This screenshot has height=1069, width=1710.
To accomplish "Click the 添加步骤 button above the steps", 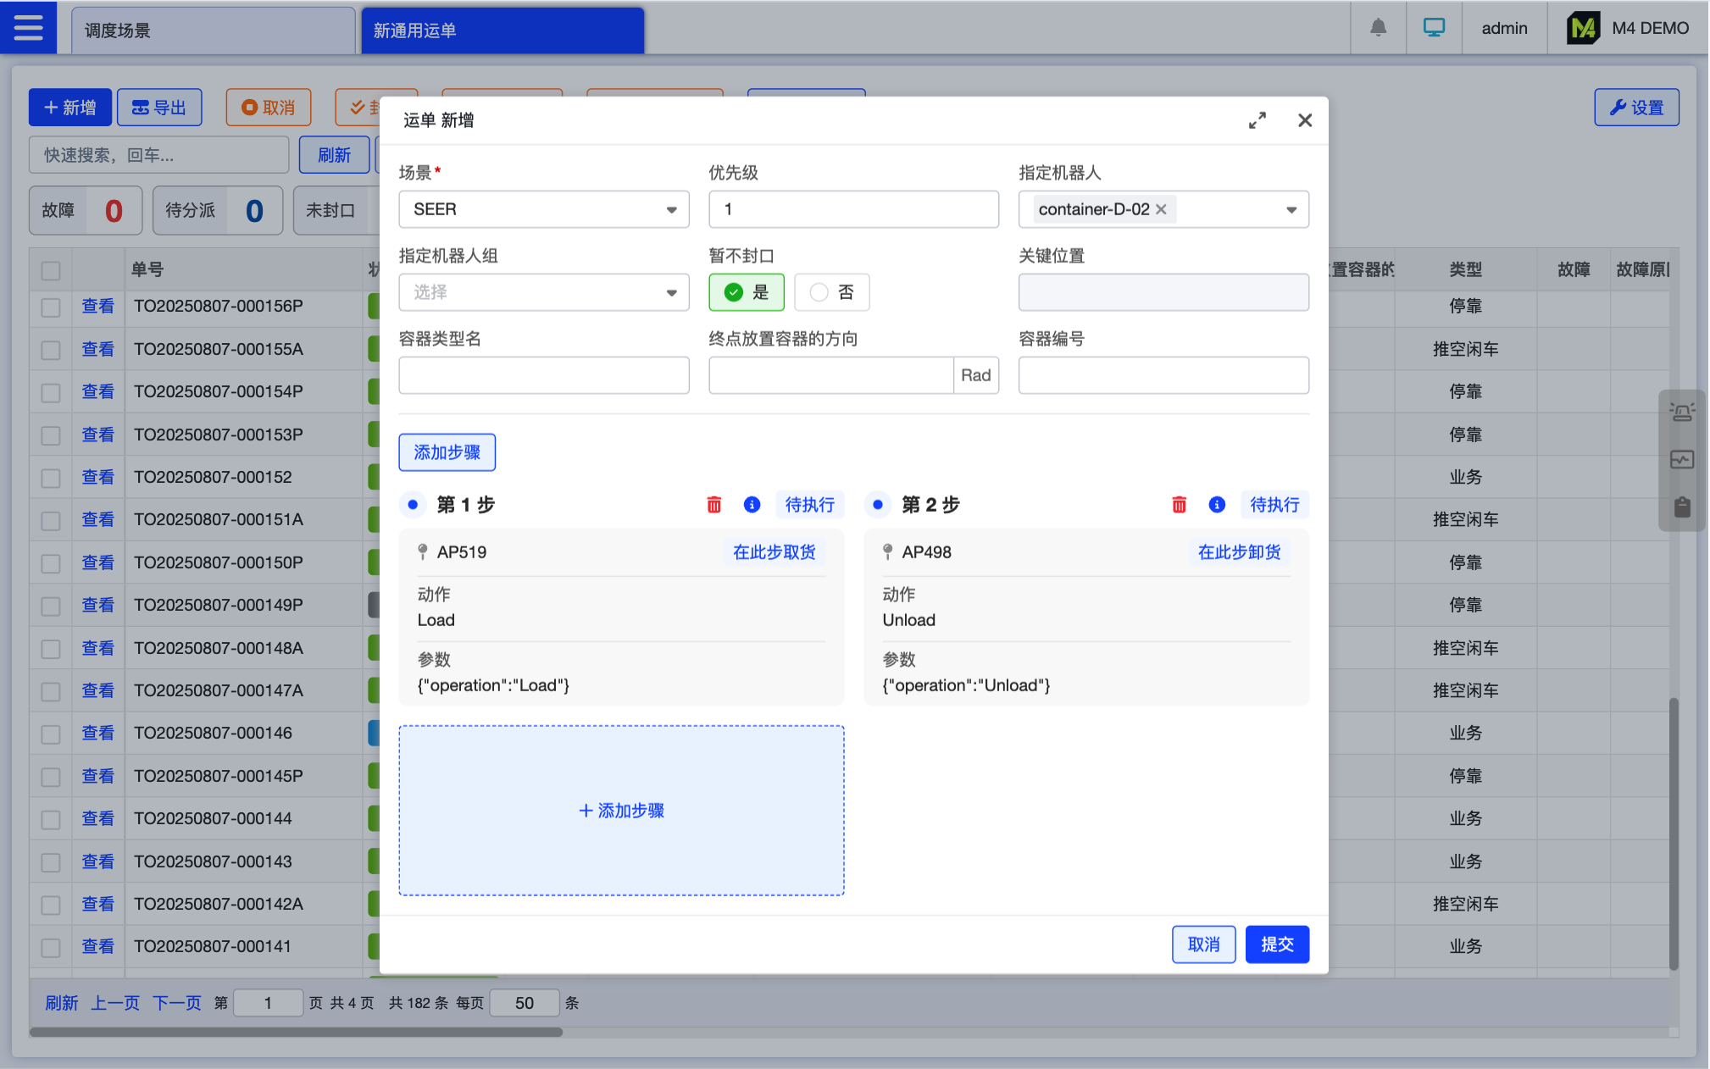I will coord(447,452).
